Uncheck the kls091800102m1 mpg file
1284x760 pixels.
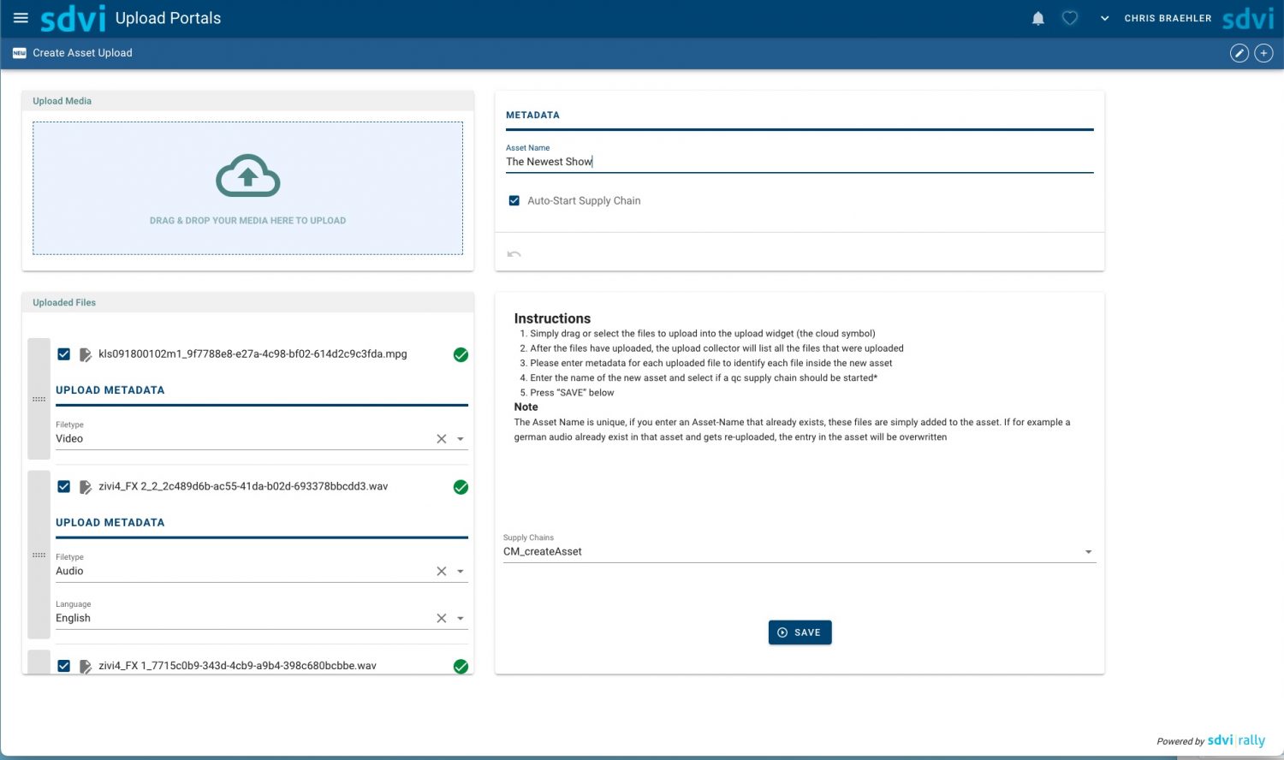pyautogui.click(x=64, y=354)
